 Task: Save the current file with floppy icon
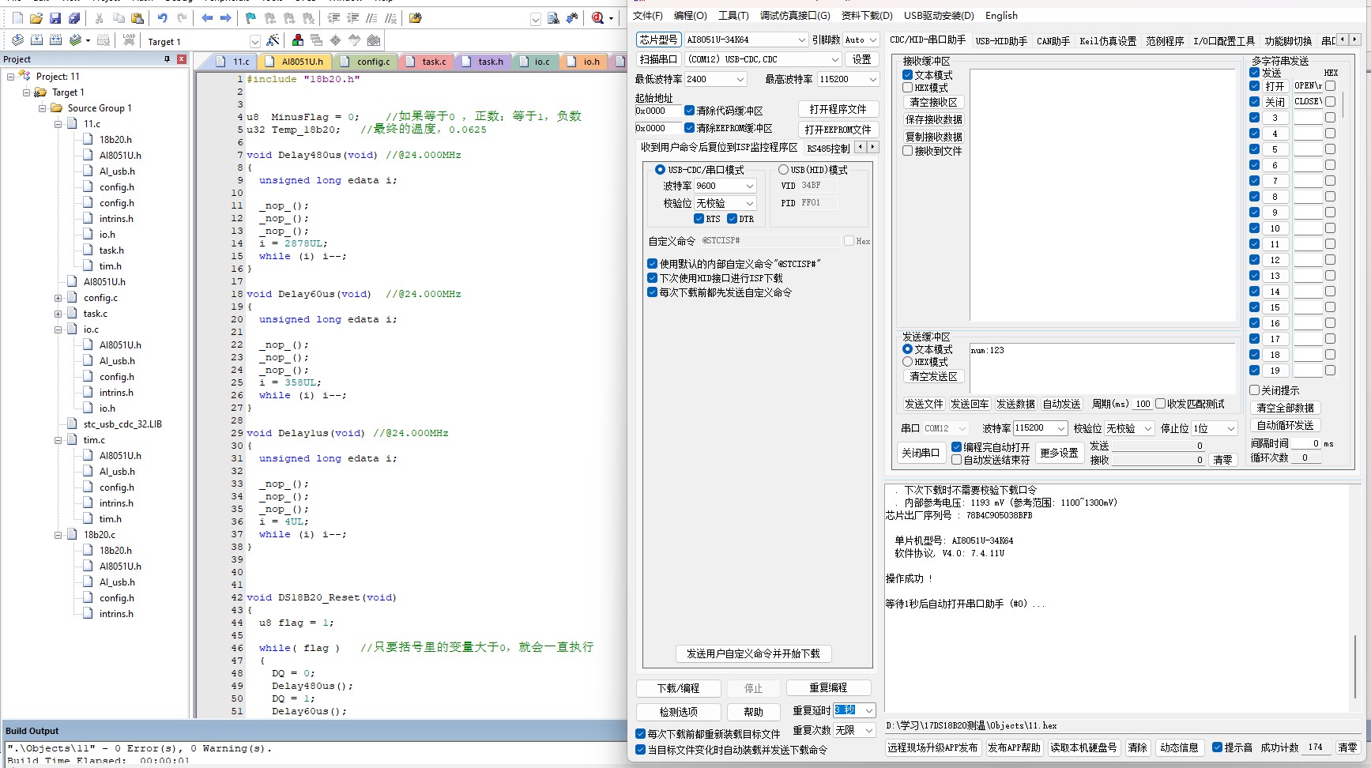pyautogui.click(x=55, y=18)
